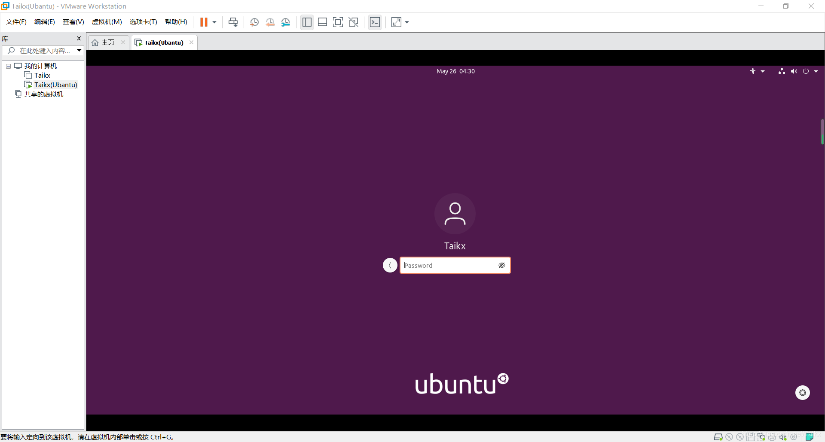Click the first CD/DVD drive status icon
The width and height of the screenshot is (825, 442).
click(729, 437)
